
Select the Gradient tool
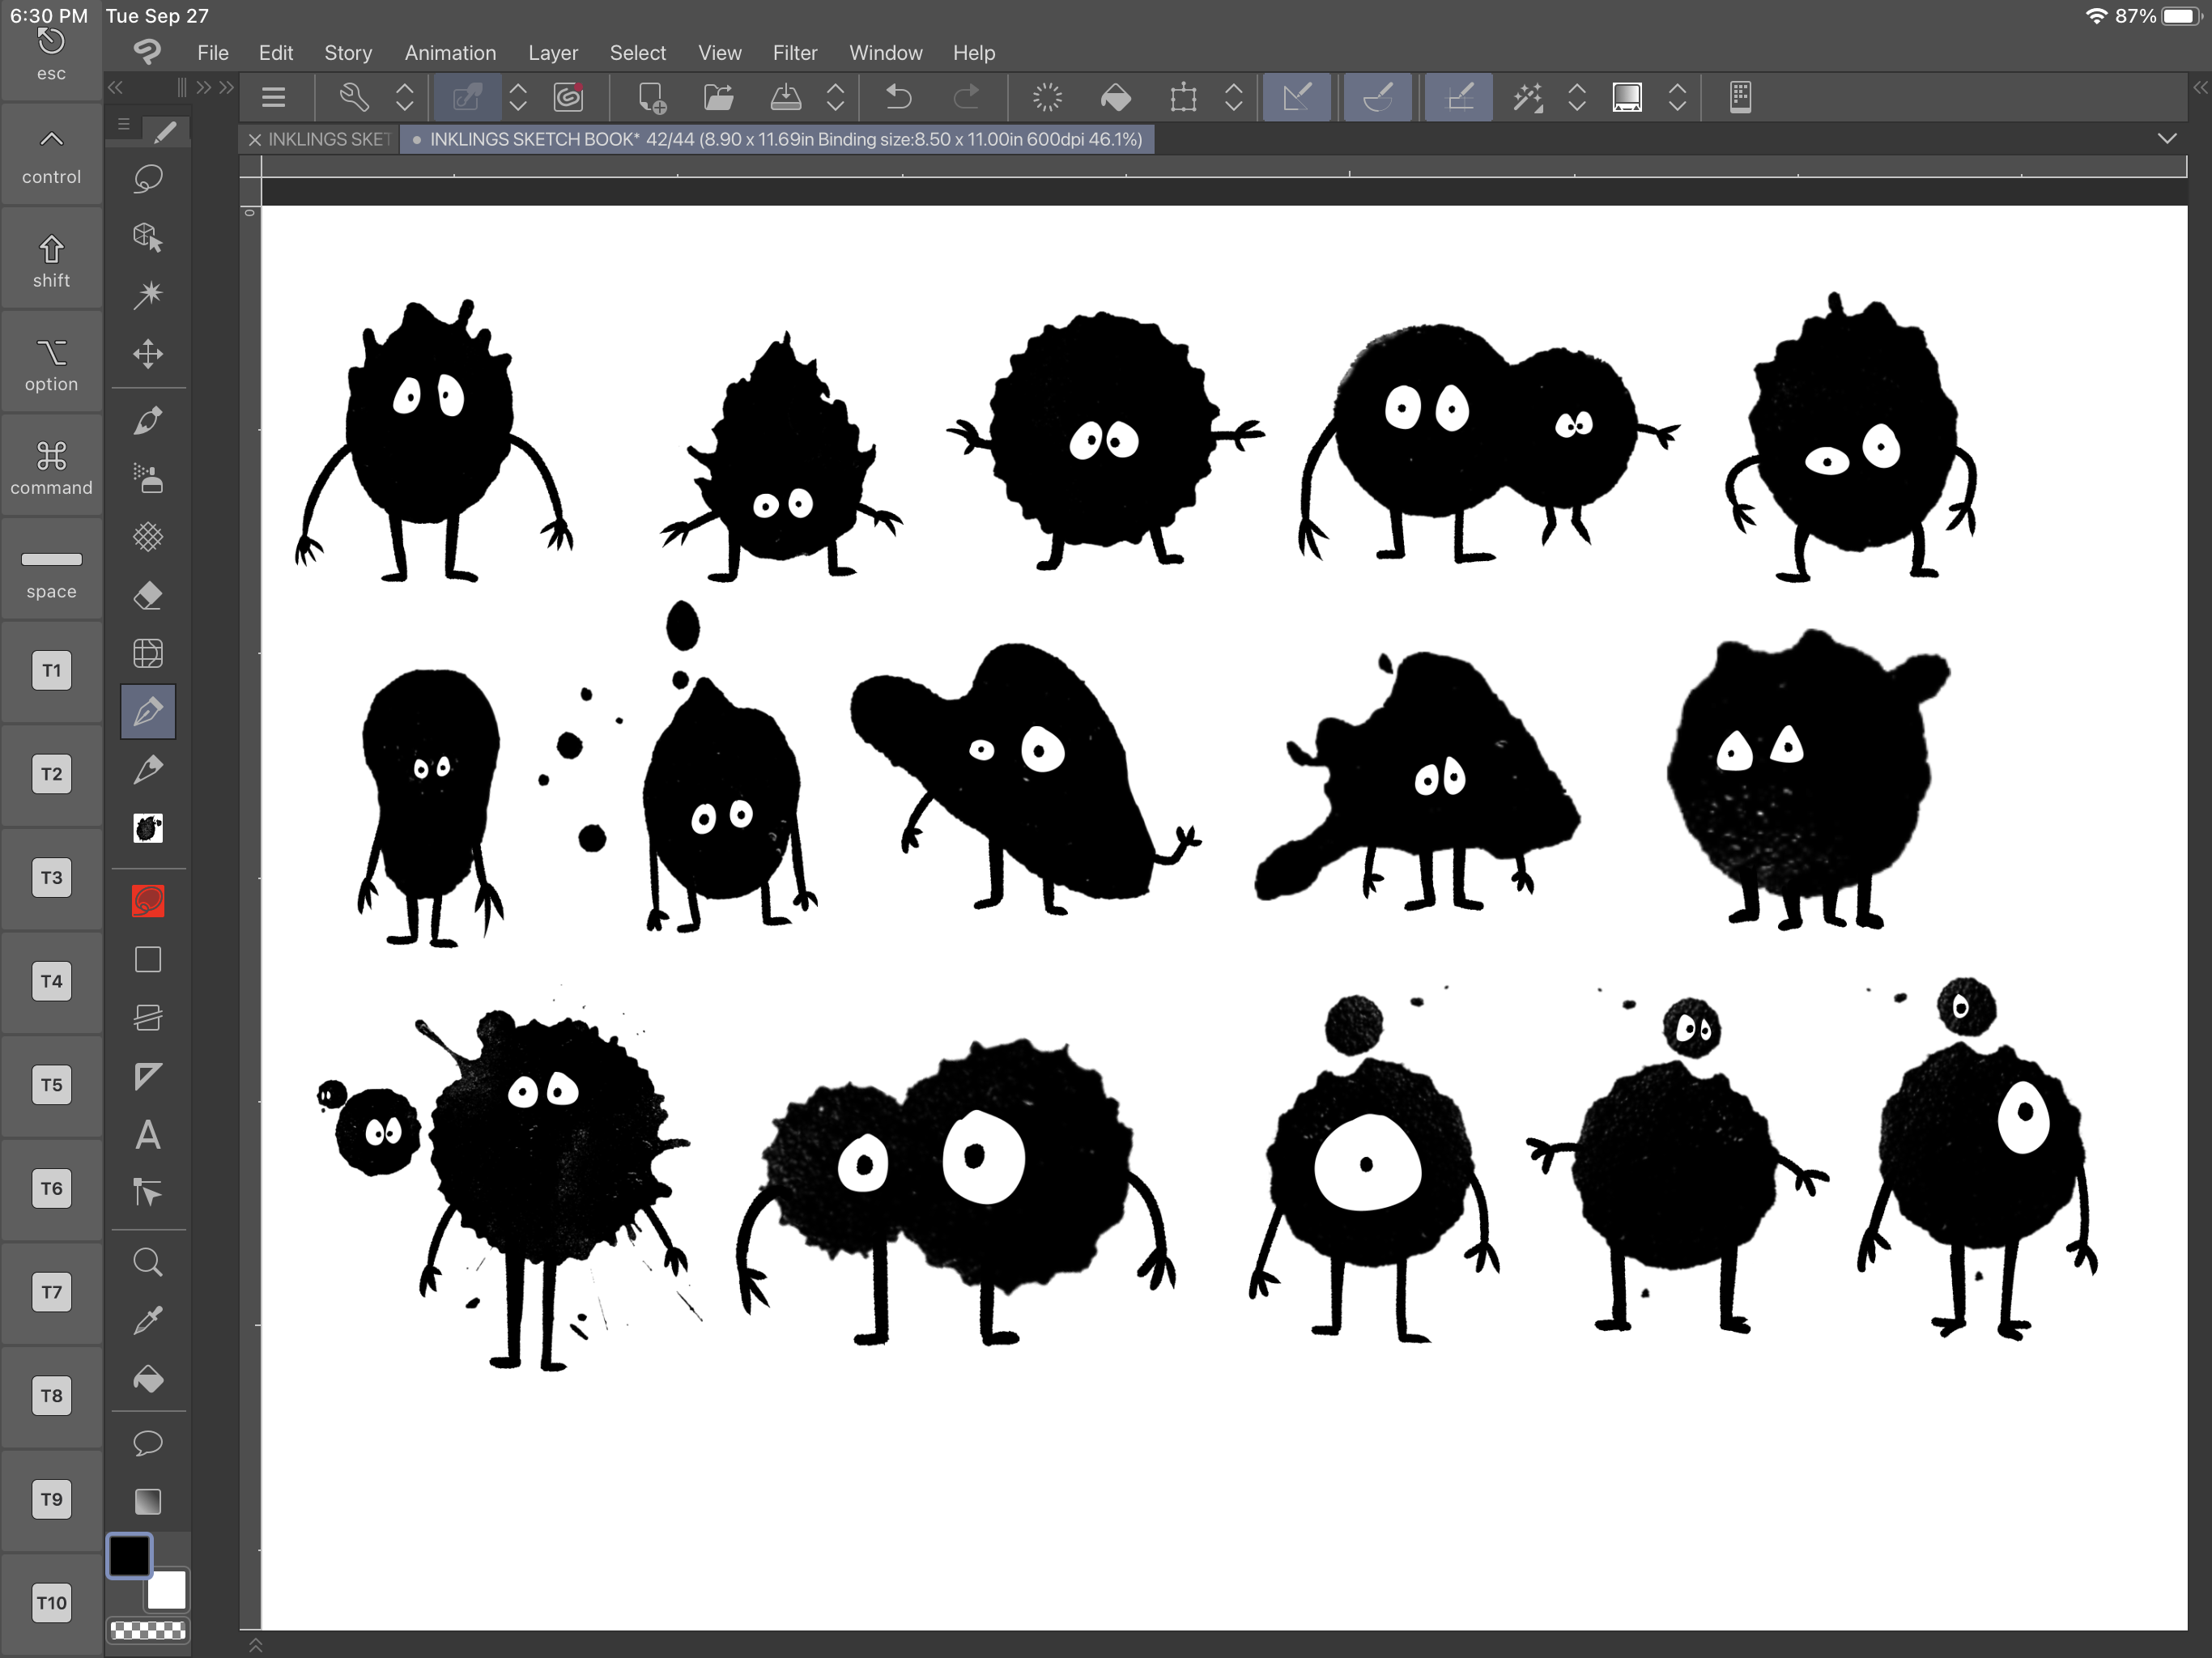pos(148,1501)
